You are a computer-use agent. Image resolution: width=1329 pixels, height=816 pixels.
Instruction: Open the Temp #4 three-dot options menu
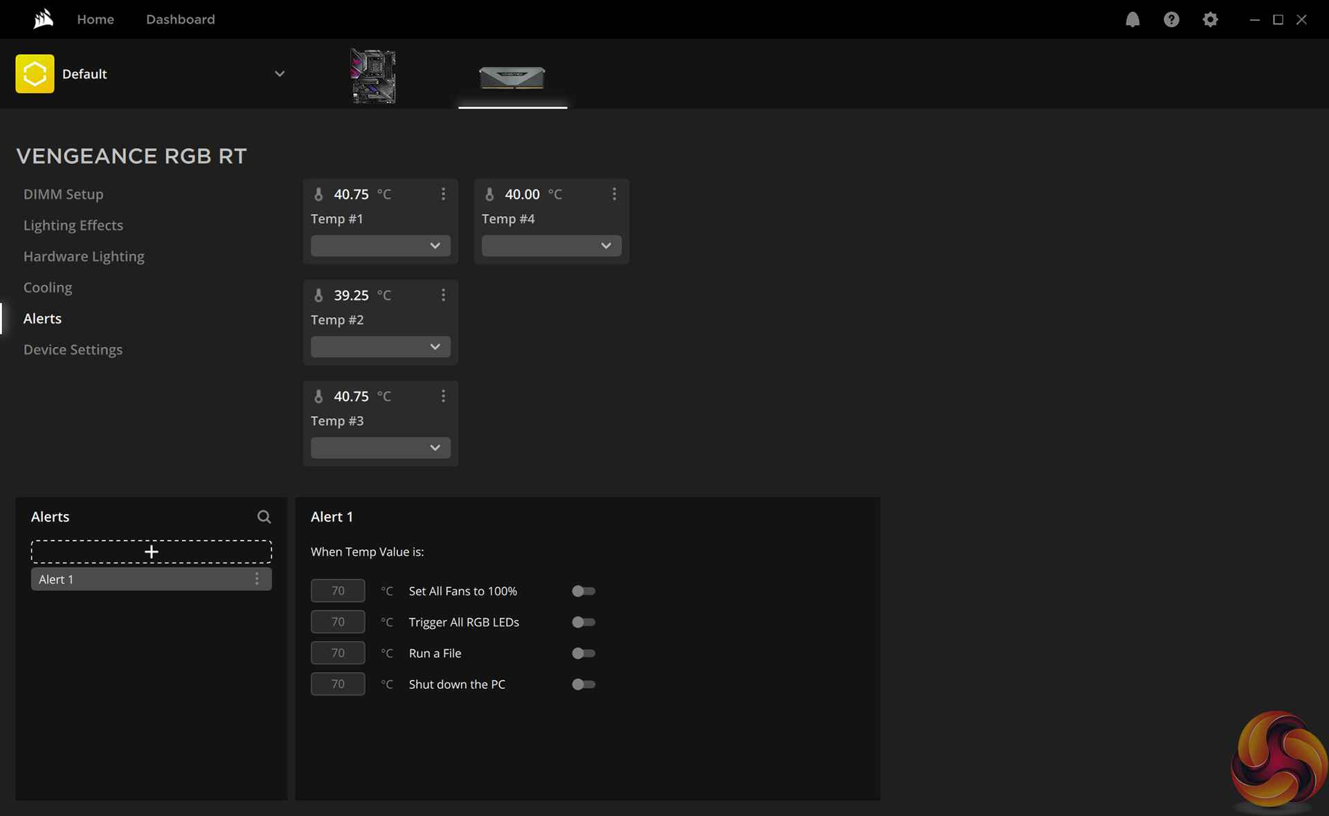[x=614, y=194]
